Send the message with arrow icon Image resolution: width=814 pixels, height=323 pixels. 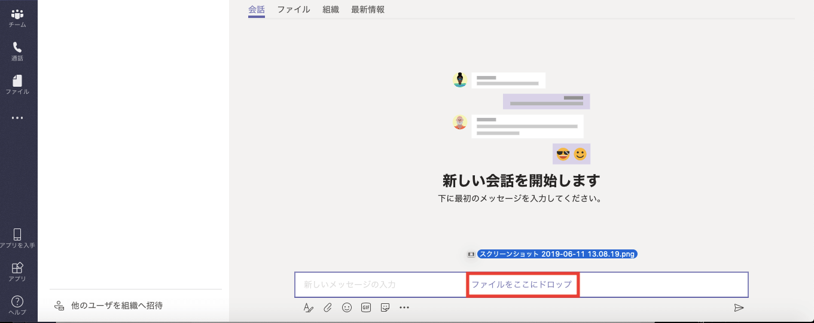[x=739, y=307]
